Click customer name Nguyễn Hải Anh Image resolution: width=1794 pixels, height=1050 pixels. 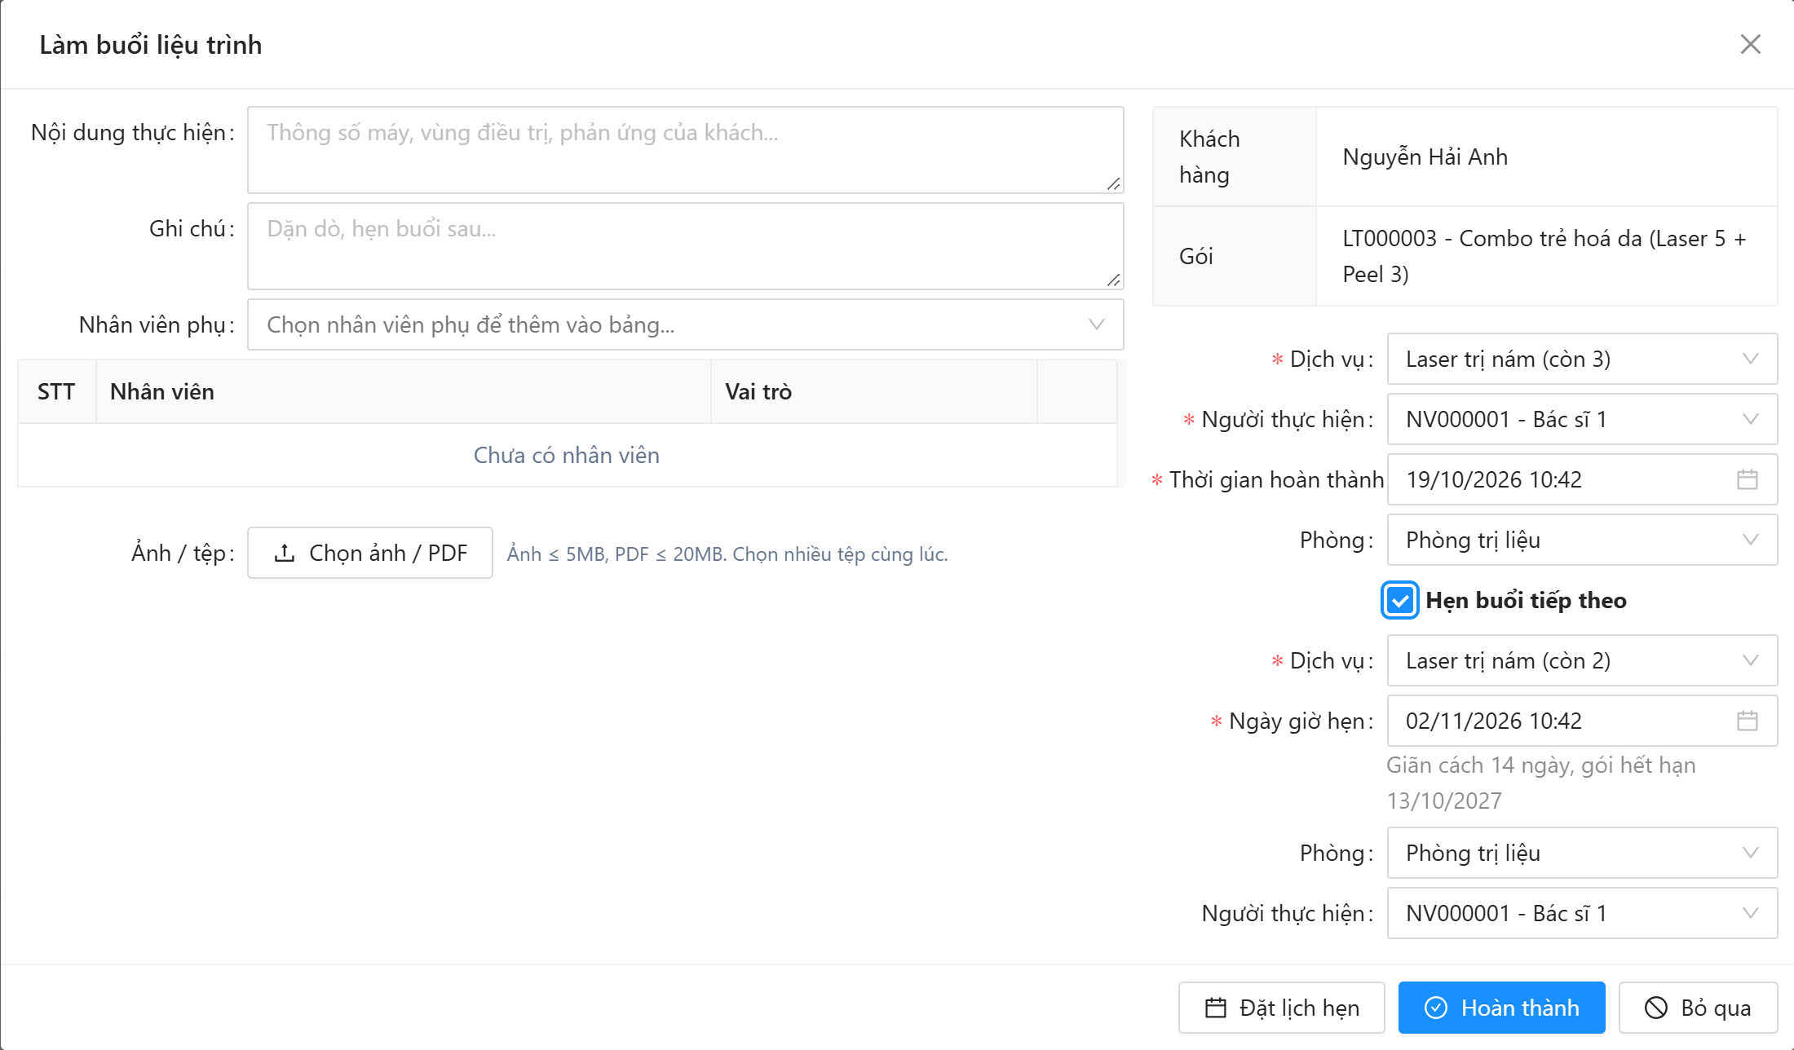tap(1425, 157)
